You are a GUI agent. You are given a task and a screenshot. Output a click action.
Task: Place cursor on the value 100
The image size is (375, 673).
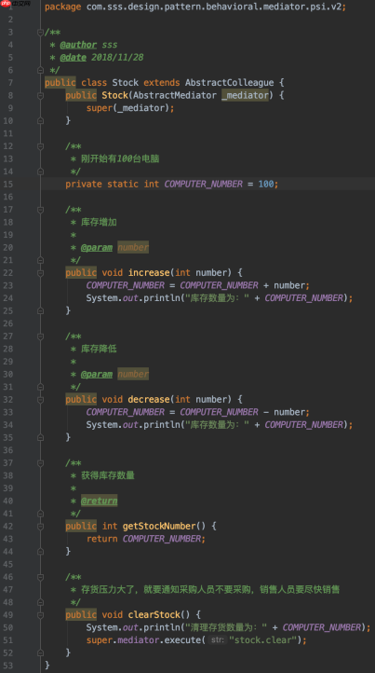coord(266,185)
